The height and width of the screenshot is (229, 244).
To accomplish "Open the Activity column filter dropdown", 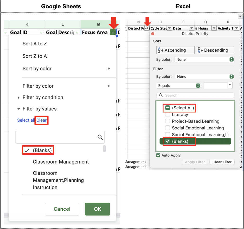I will point(236,28).
